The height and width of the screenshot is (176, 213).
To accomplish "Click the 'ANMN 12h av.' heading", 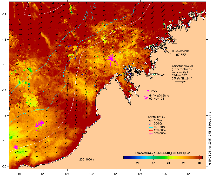I will click(157, 117).
